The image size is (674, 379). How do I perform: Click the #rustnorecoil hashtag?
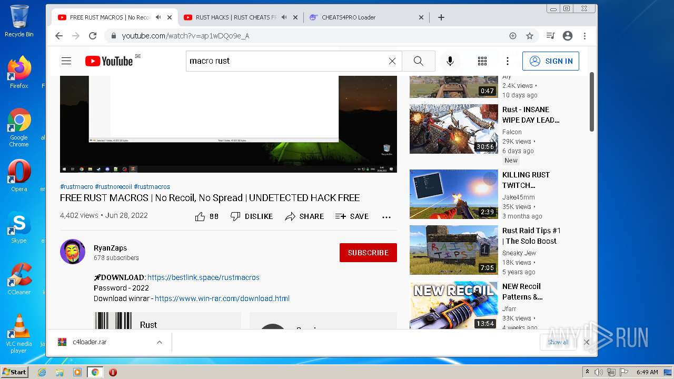point(113,187)
